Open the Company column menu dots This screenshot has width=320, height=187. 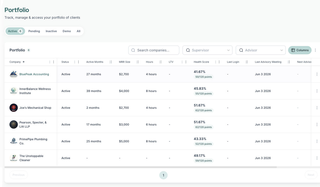(x=50, y=62)
